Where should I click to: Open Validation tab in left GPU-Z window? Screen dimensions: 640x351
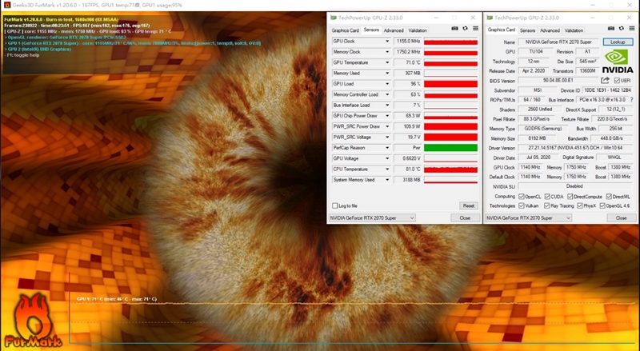pyautogui.click(x=418, y=30)
